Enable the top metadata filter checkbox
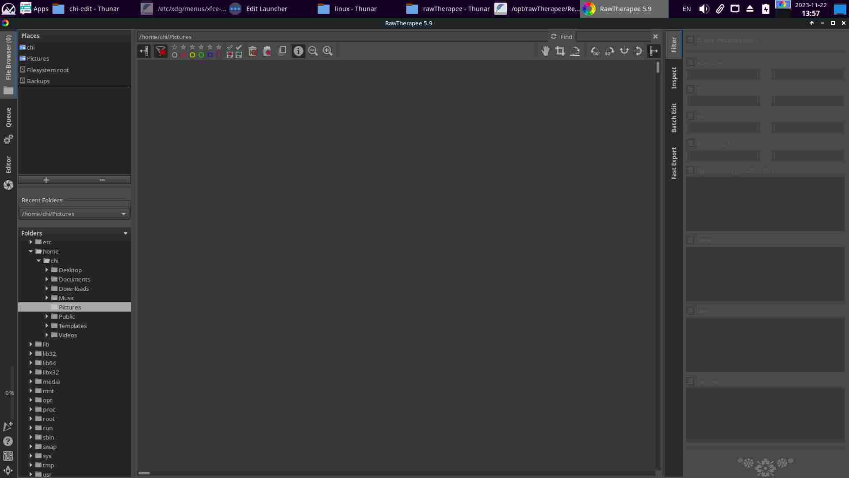The image size is (849, 478). pyautogui.click(x=690, y=40)
